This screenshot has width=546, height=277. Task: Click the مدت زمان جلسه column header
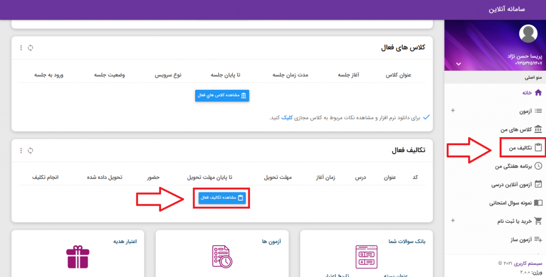[x=290, y=75]
